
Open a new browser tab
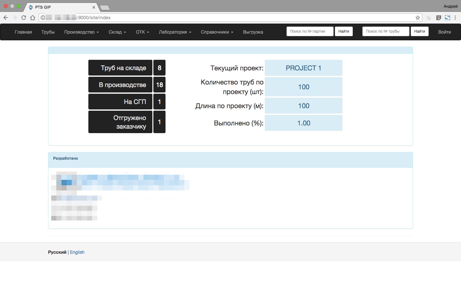click(x=105, y=7)
